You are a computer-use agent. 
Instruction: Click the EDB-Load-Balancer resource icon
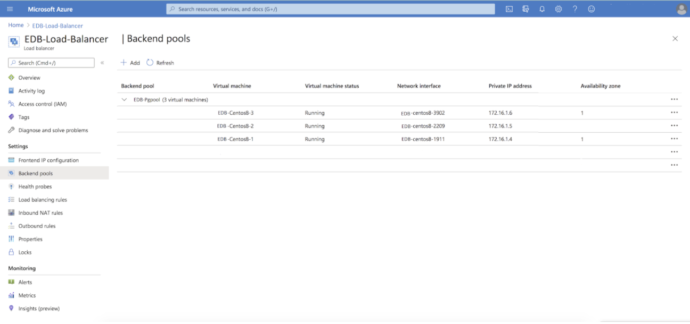click(x=14, y=41)
